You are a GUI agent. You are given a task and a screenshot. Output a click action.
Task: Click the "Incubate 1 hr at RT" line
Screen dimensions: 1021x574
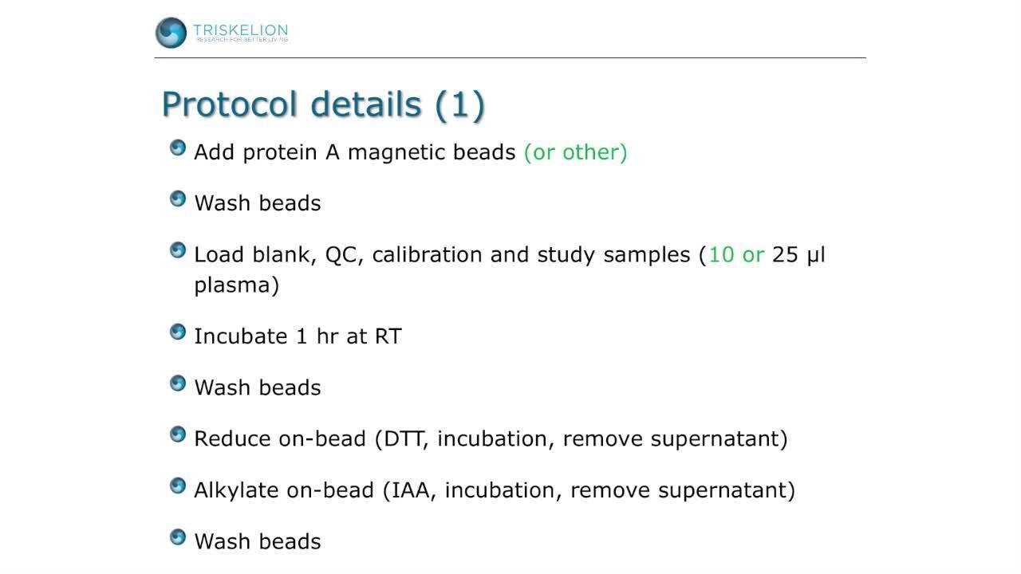click(298, 336)
